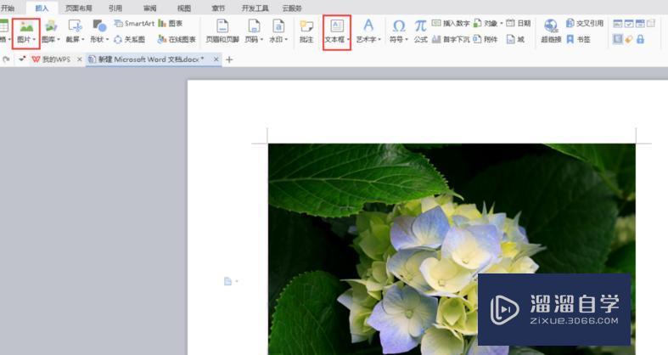Insert a text form field control
Viewport: 668px width, 355px height.
point(618,24)
